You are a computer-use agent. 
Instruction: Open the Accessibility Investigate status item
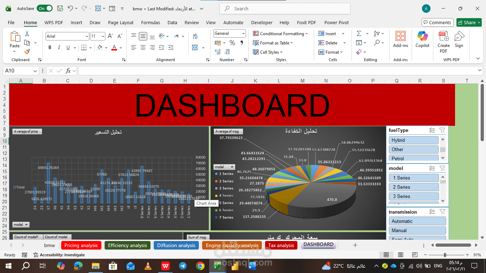tap(59, 255)
